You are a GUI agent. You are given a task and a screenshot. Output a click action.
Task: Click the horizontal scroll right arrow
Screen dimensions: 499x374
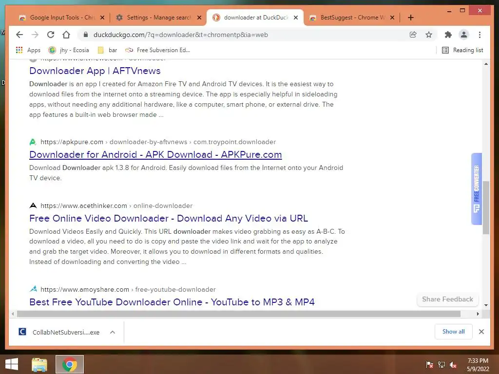478,314
